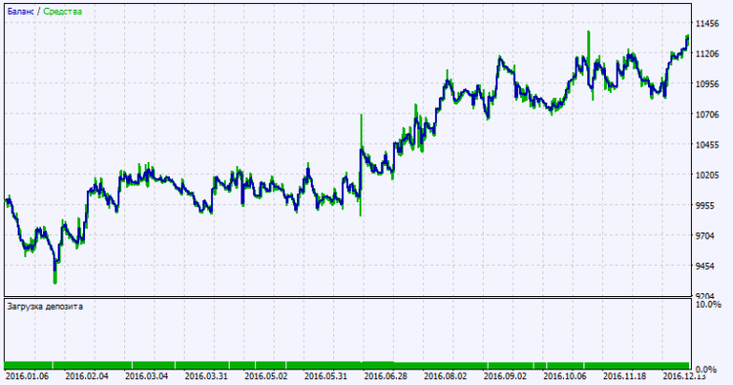
Task: Click the 0.0% deposit load scale label
Action: (707, 369)
